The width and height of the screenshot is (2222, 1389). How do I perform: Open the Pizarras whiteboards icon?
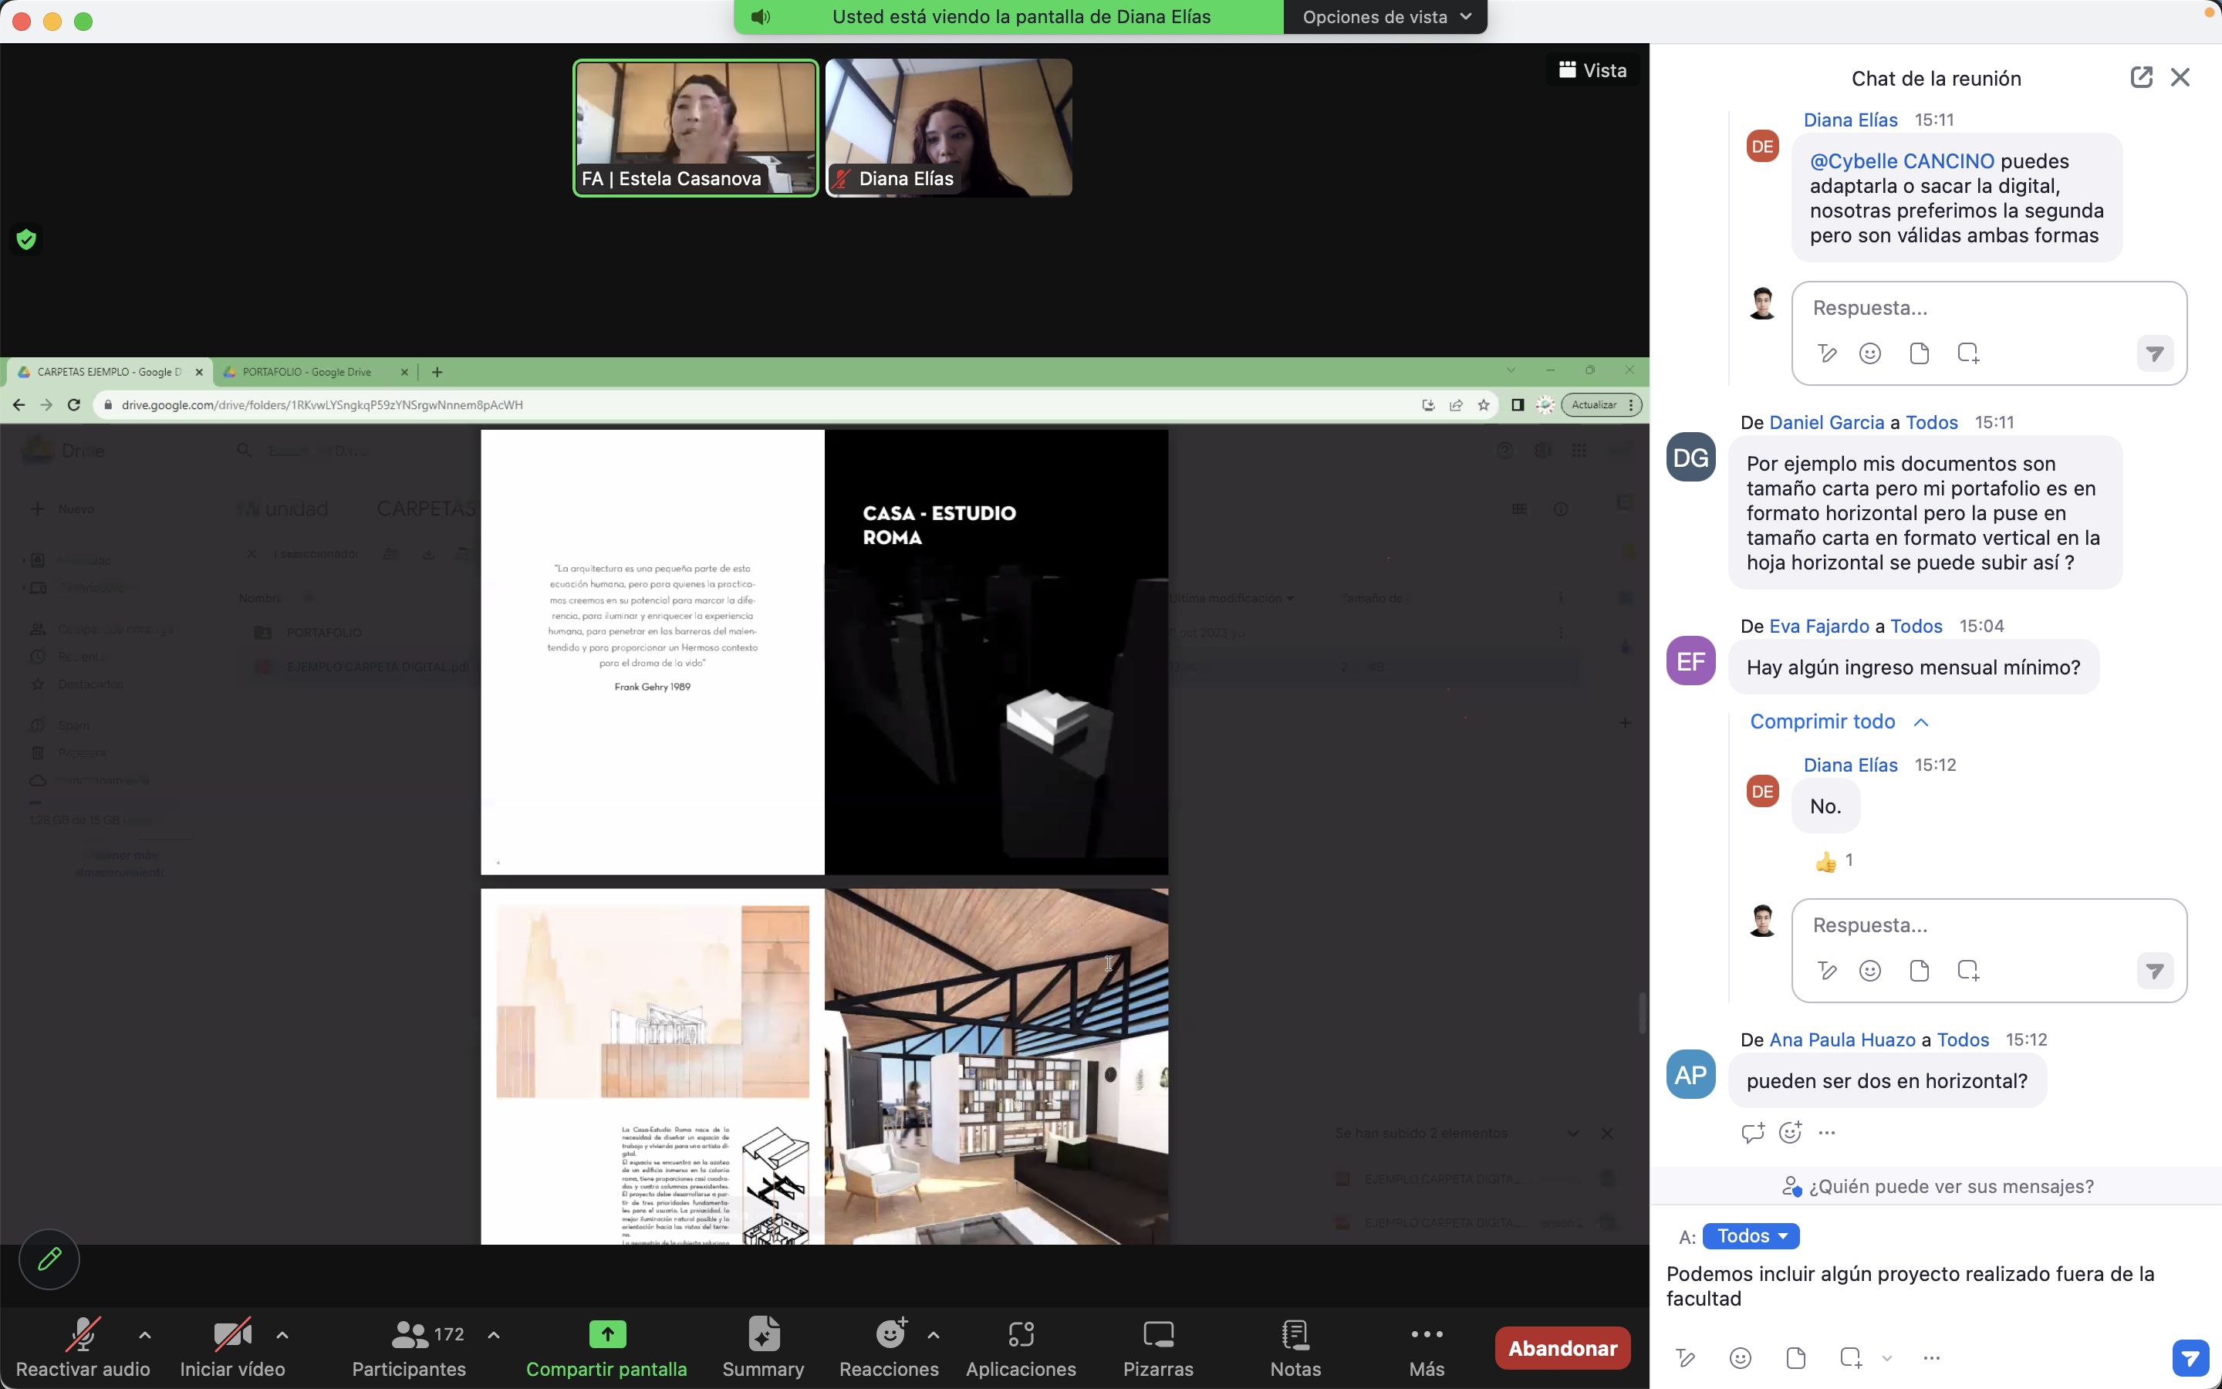(x=1158, y=1336)
